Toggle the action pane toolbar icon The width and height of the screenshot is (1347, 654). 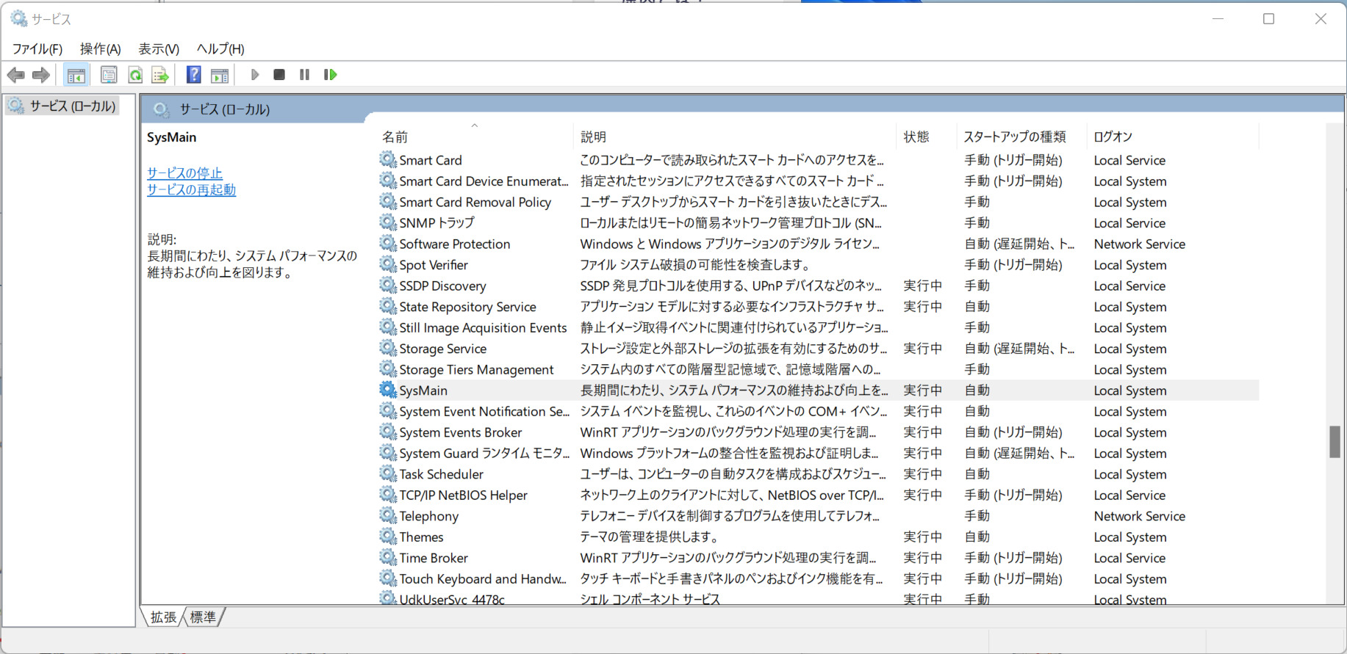coord(220,75)
